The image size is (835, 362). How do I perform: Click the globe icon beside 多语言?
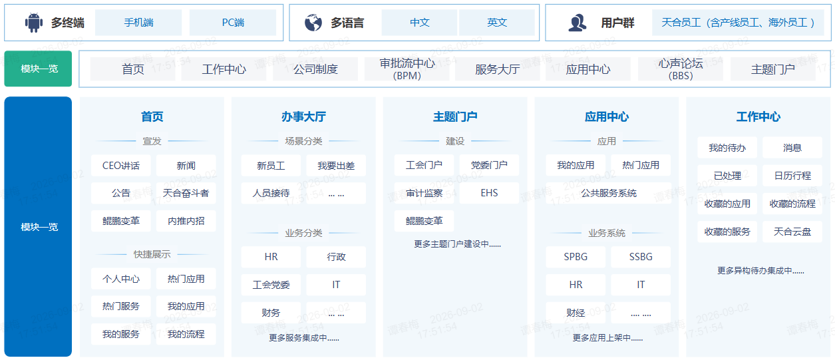click(313, 23)
